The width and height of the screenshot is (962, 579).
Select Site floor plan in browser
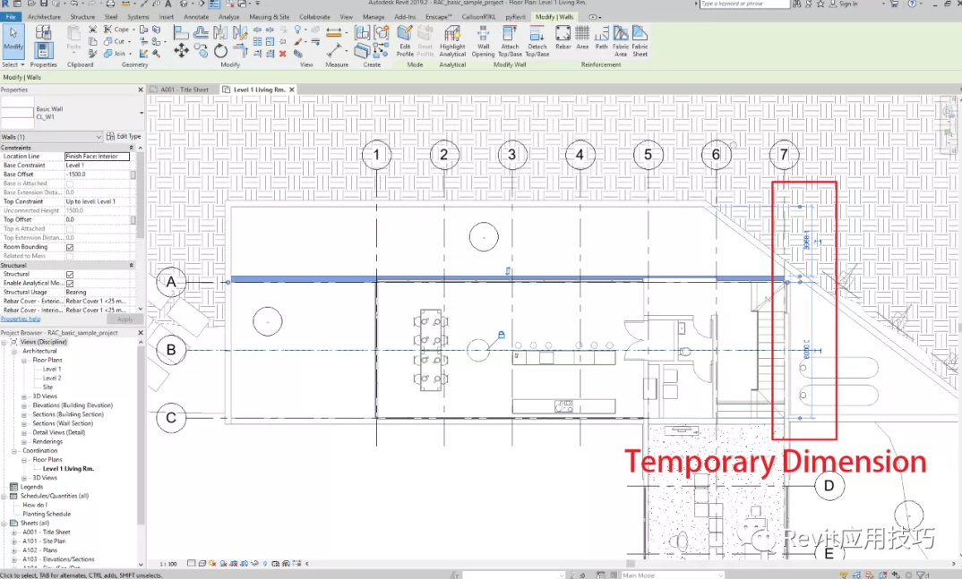(47, 387)
